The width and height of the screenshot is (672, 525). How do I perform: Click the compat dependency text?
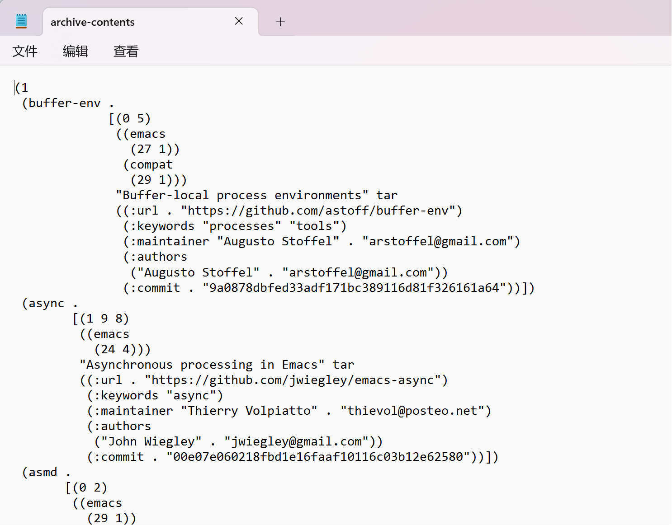pos(151,165)
